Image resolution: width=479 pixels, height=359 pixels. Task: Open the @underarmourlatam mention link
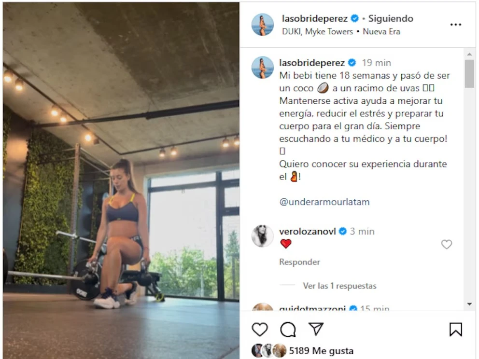tap(324, 202)
